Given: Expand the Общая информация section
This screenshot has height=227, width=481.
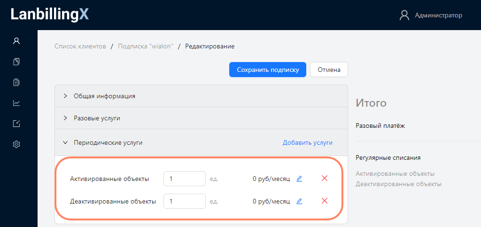Looking at the screenshot, I should pyautogui.click(x=104, y=96).
